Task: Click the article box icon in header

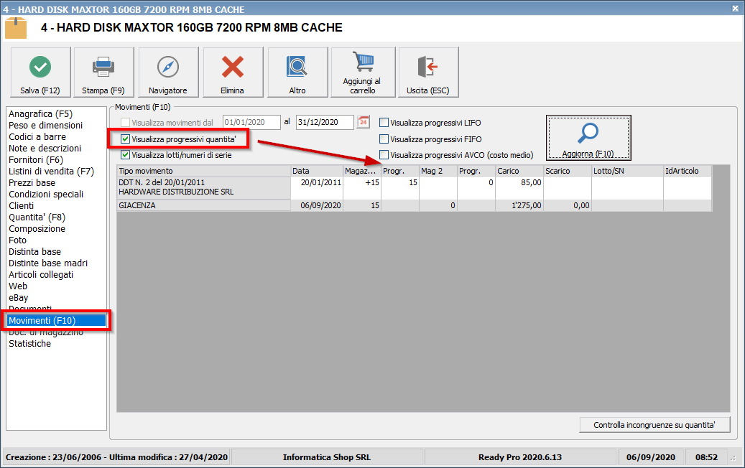Action: [16, 29]
